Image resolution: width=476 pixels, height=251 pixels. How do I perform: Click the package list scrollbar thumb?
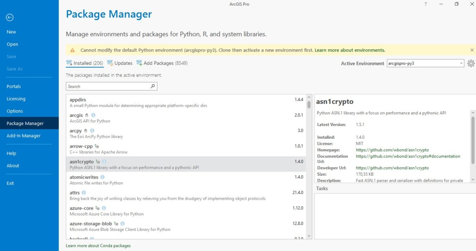[309, 105]
